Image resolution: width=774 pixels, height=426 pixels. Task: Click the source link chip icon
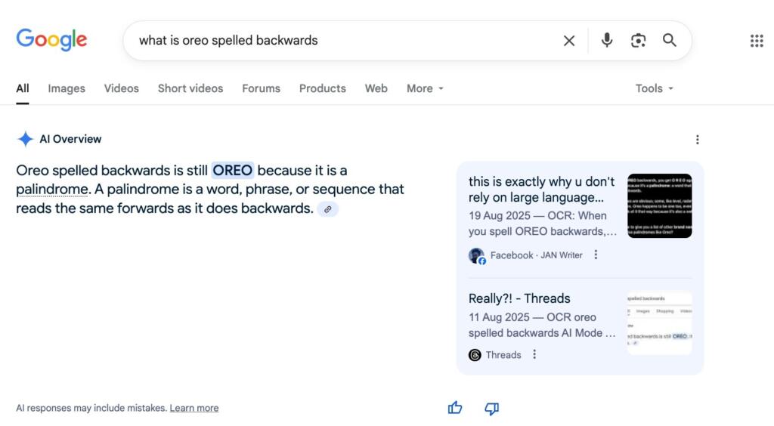(327, 209)
